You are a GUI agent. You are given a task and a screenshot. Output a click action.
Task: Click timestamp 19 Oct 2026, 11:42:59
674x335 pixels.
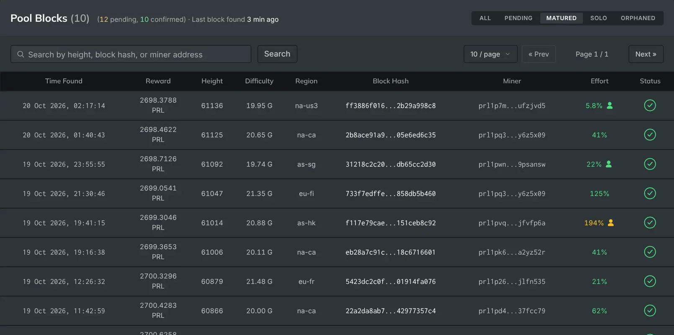pyautogui.click(x=64, y=311)
